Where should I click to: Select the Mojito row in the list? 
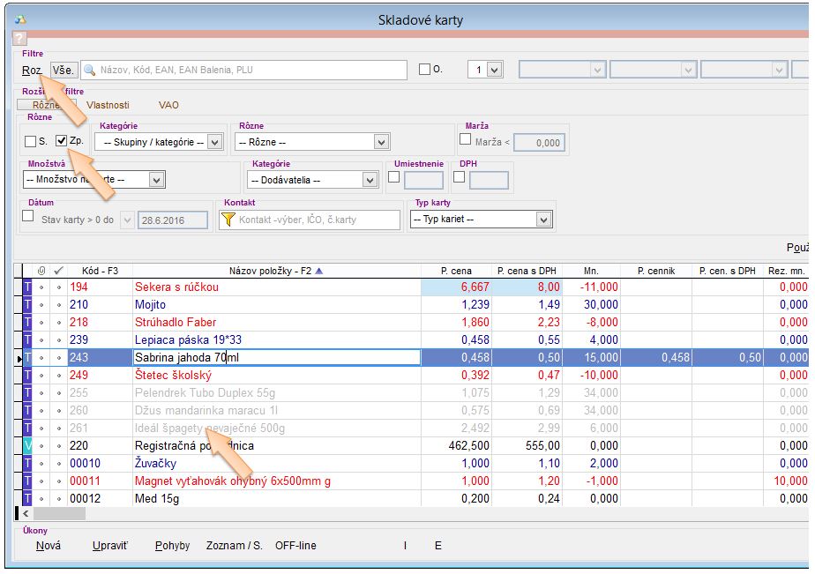[x=150, y=305]
